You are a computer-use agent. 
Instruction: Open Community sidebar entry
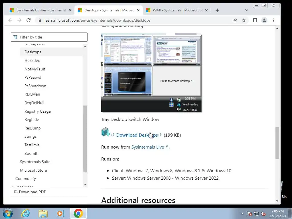click(26, 179)
